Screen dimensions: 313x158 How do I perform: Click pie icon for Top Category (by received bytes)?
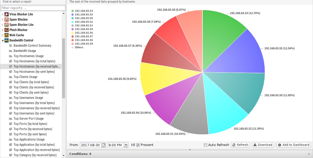click(11, 155)
